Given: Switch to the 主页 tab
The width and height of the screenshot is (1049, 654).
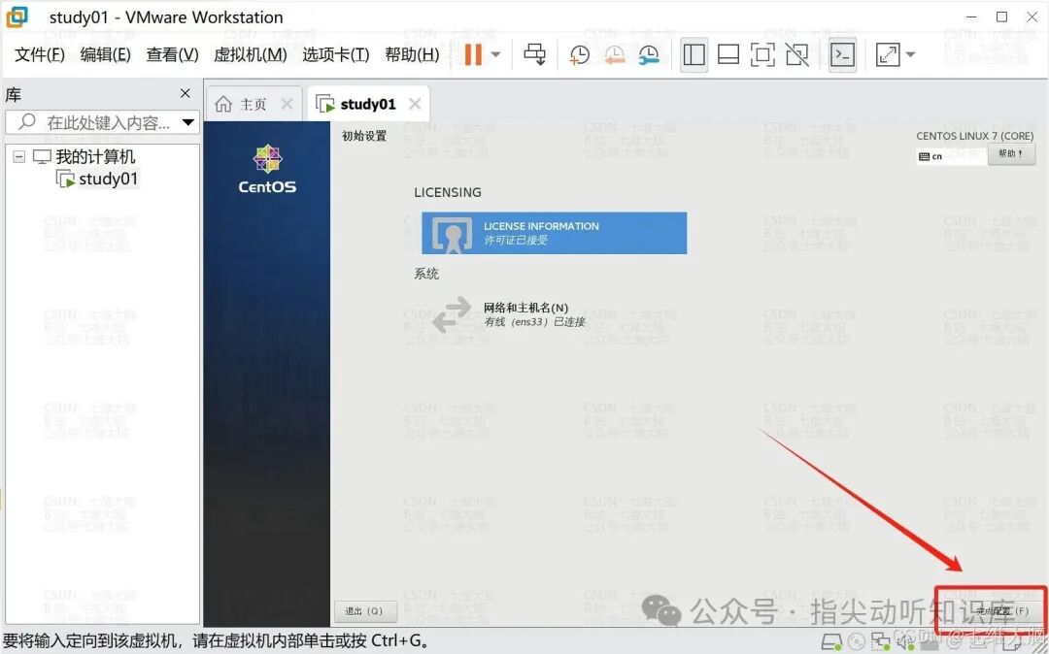Looking at the screenshot, I should click(x=252, y=103).
